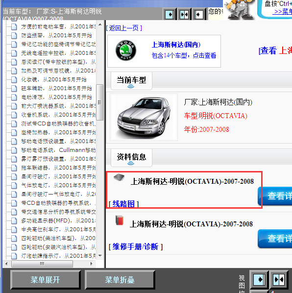This screenshot has width=292, height=293.
Task: Click the 菜单展开 button
Action: (46, 280)
